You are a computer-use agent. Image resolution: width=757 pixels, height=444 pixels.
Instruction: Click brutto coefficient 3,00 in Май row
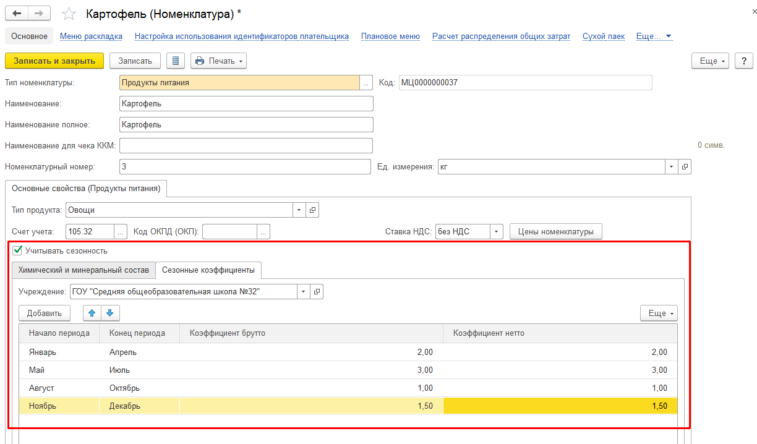(312, 370)
